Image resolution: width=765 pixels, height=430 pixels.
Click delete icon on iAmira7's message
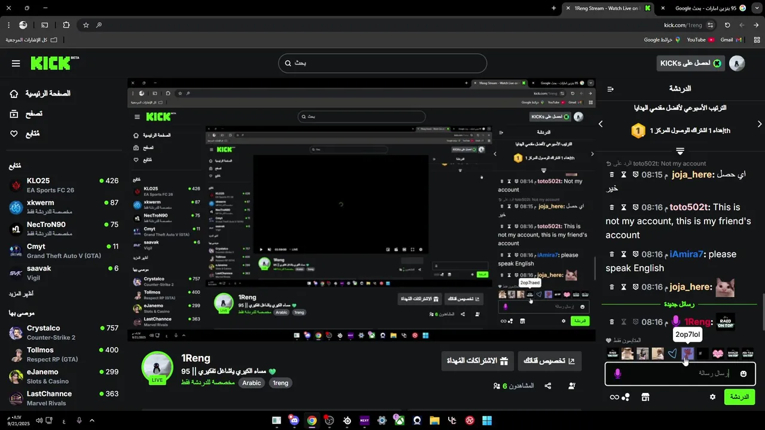coord(611,254)
